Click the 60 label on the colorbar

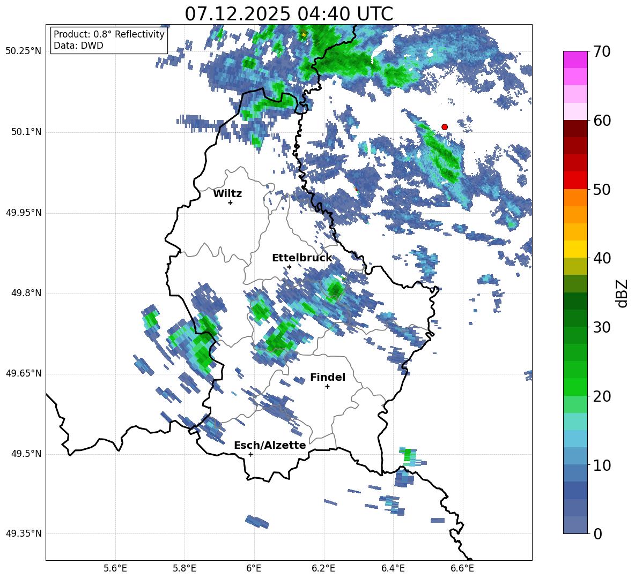pos(602,121)
